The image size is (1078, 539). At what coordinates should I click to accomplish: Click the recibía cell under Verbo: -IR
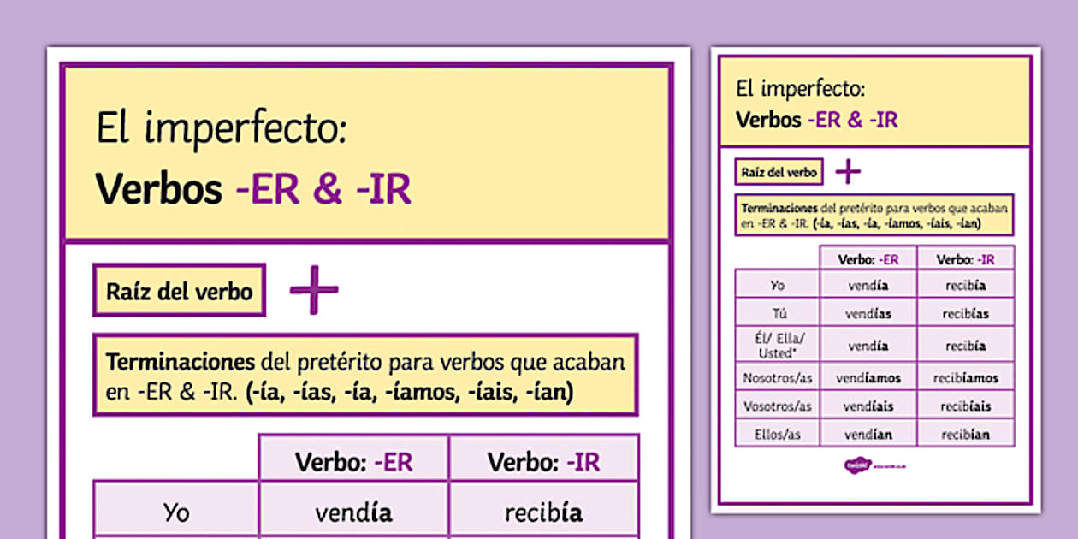544,512
